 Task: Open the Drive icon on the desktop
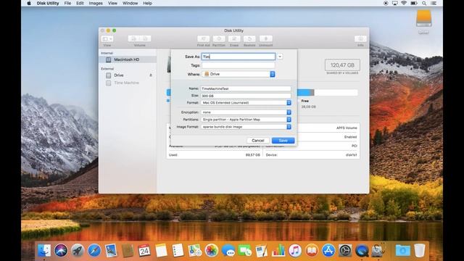tap(423, 19)
